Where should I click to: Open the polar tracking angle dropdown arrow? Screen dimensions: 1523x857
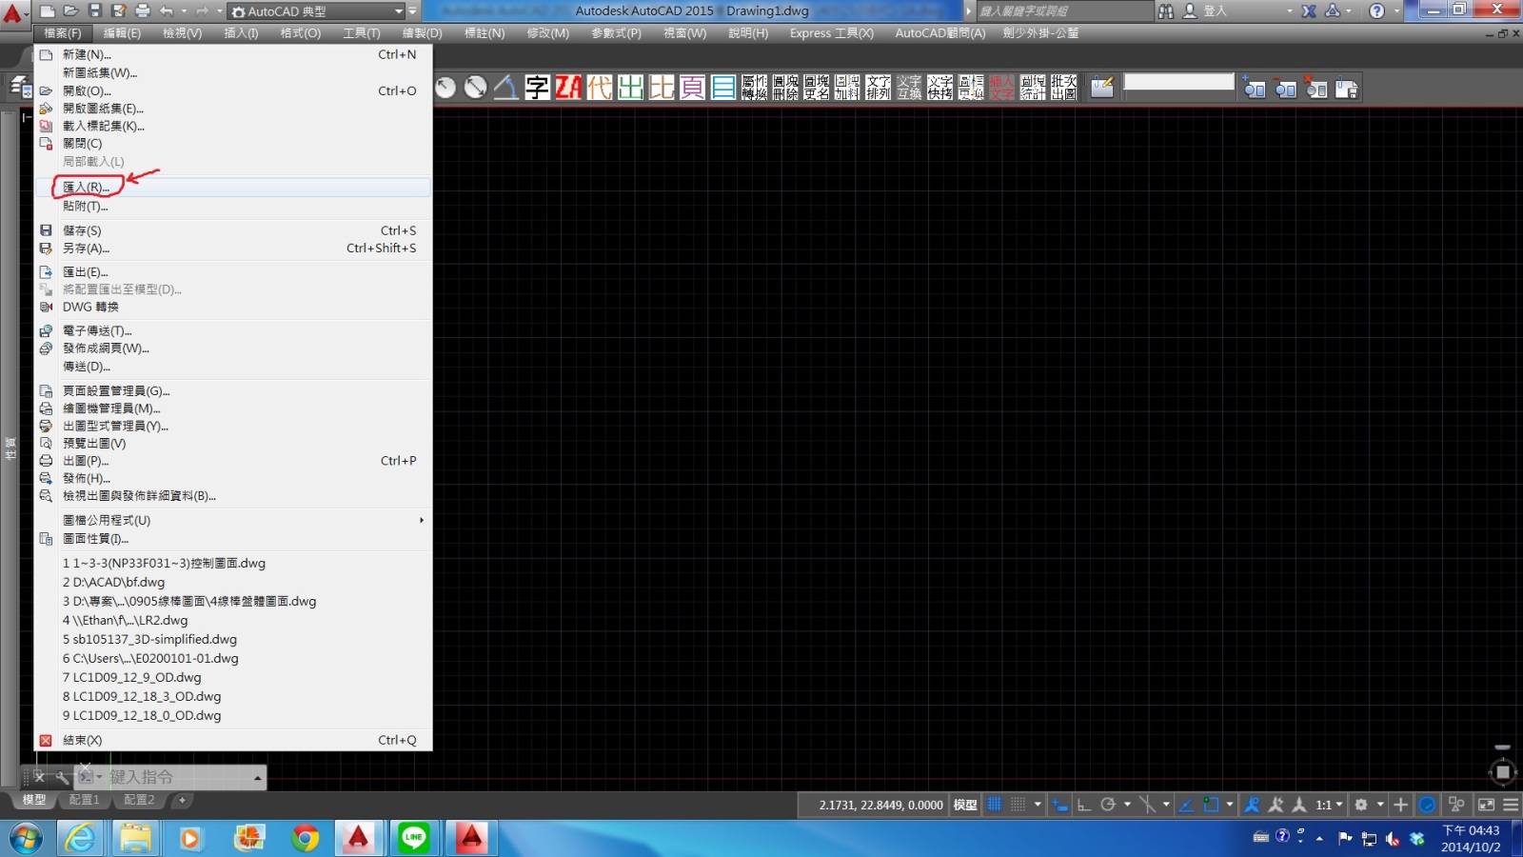coord(1127,805)
